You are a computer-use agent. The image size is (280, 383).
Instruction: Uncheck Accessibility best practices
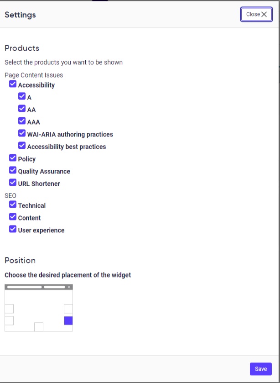pyautogui.click(x=22, y=145)
